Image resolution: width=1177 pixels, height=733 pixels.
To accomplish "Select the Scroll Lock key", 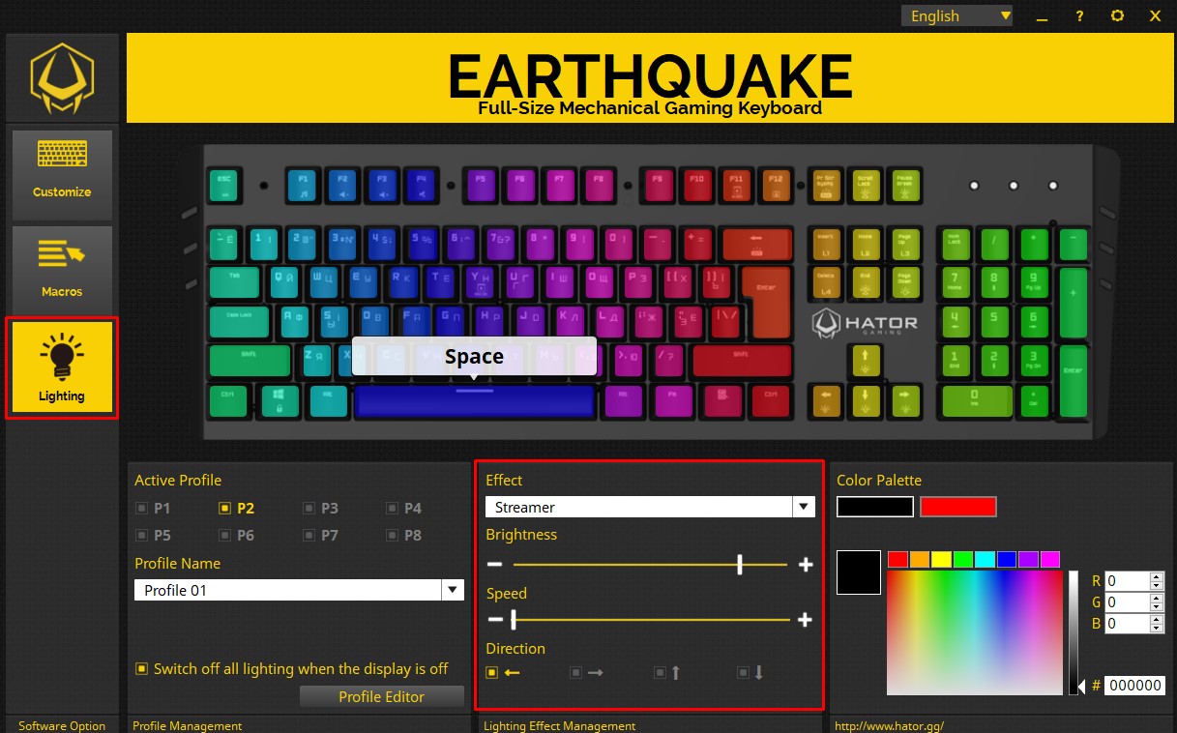I will [x=867, y=184].
